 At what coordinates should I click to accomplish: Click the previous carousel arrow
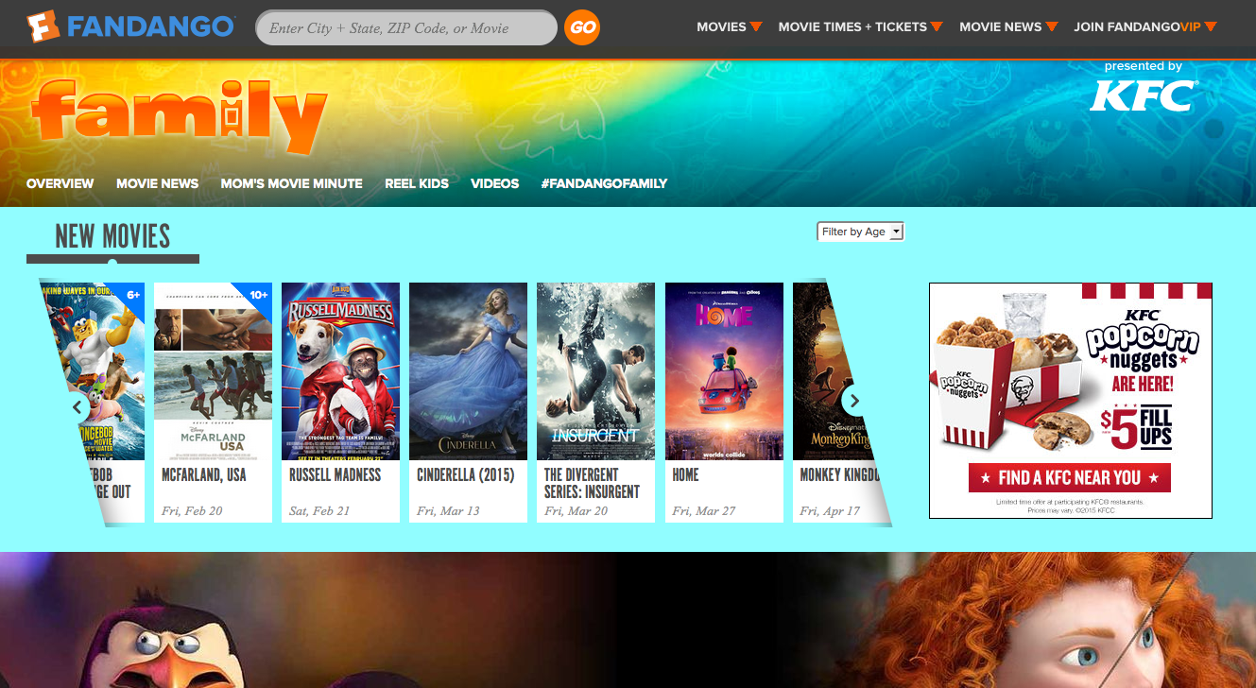click(x=78, y=407)
